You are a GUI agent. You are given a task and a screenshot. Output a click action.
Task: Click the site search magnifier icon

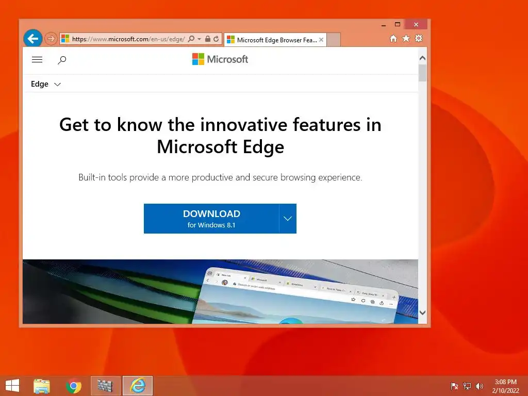62,60
